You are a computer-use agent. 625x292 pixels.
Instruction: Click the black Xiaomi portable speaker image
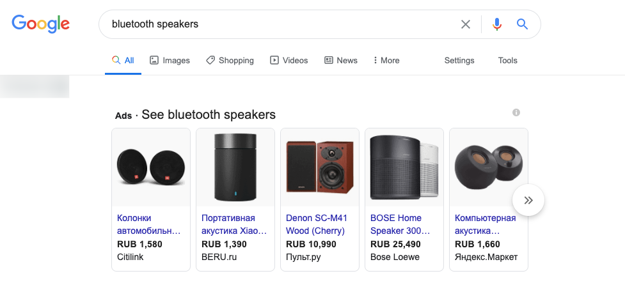point(235,167)
